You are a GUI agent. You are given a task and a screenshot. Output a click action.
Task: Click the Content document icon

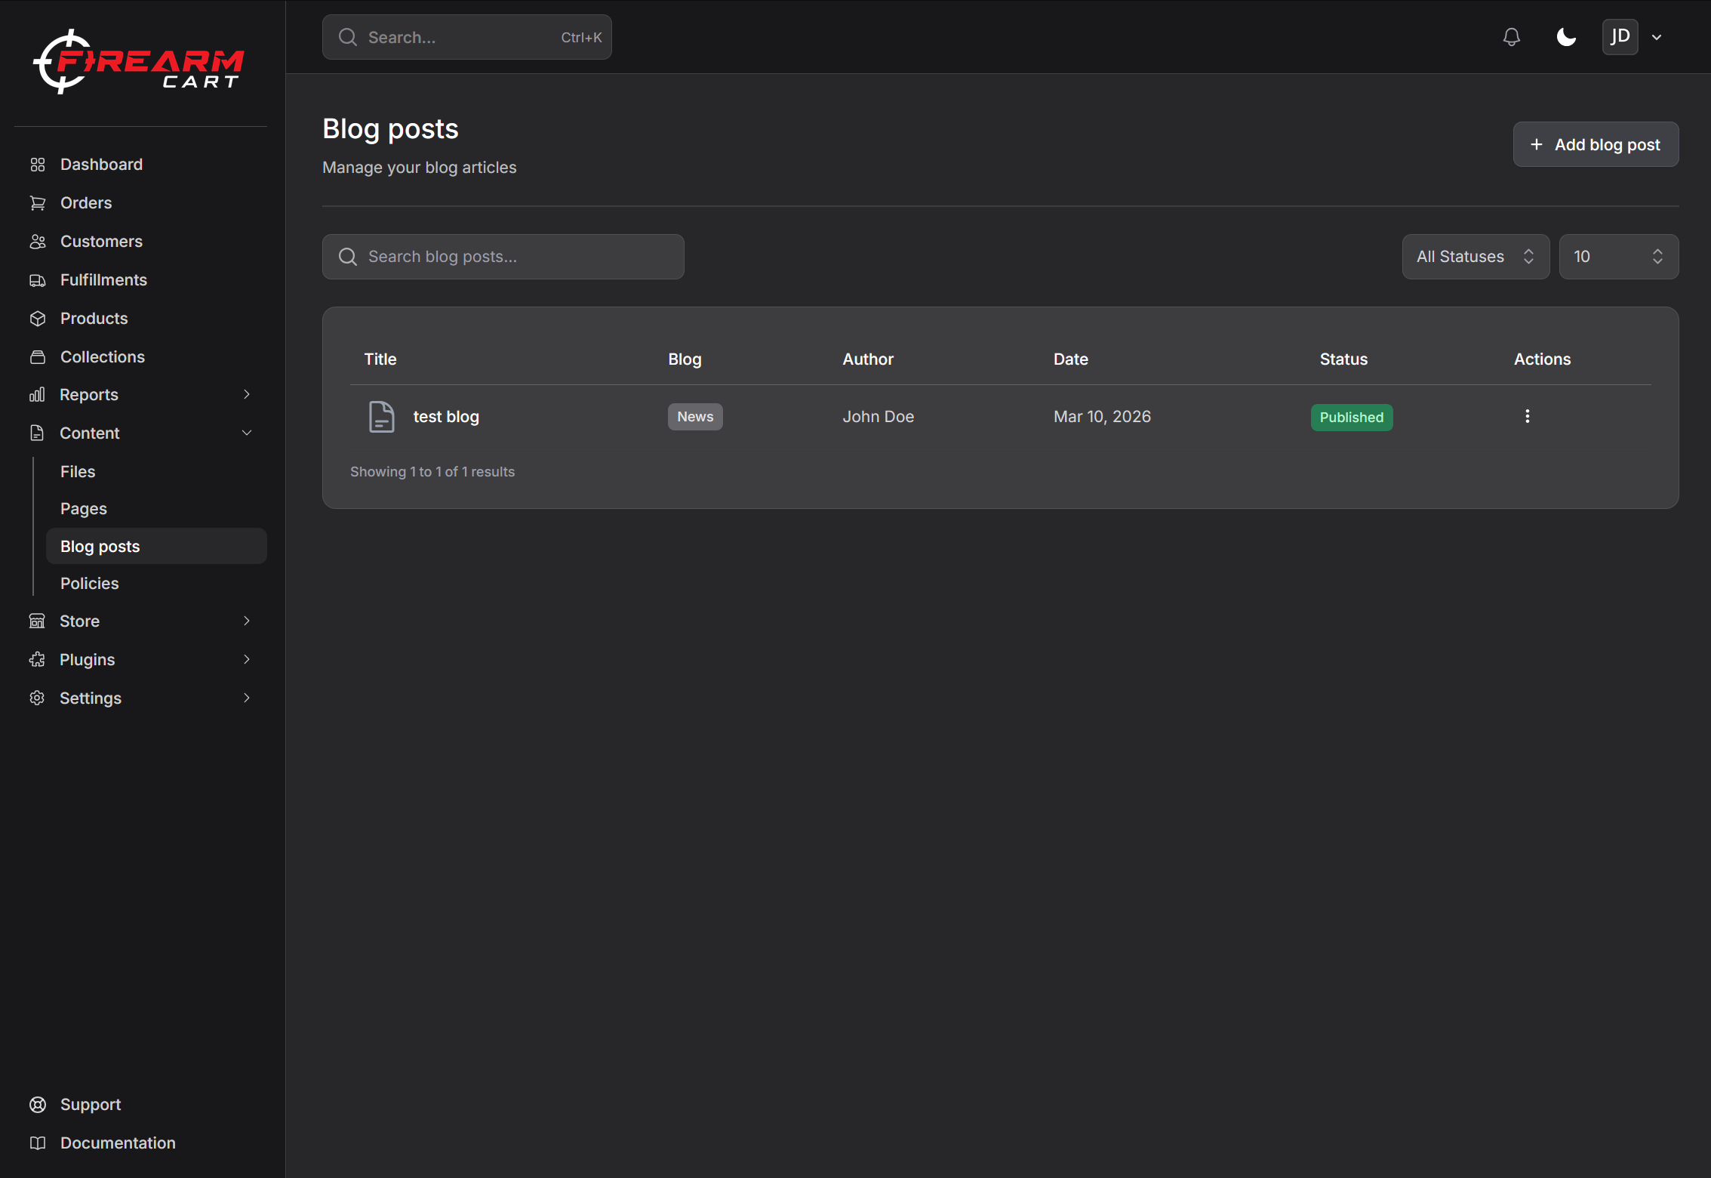coord(37,433)
